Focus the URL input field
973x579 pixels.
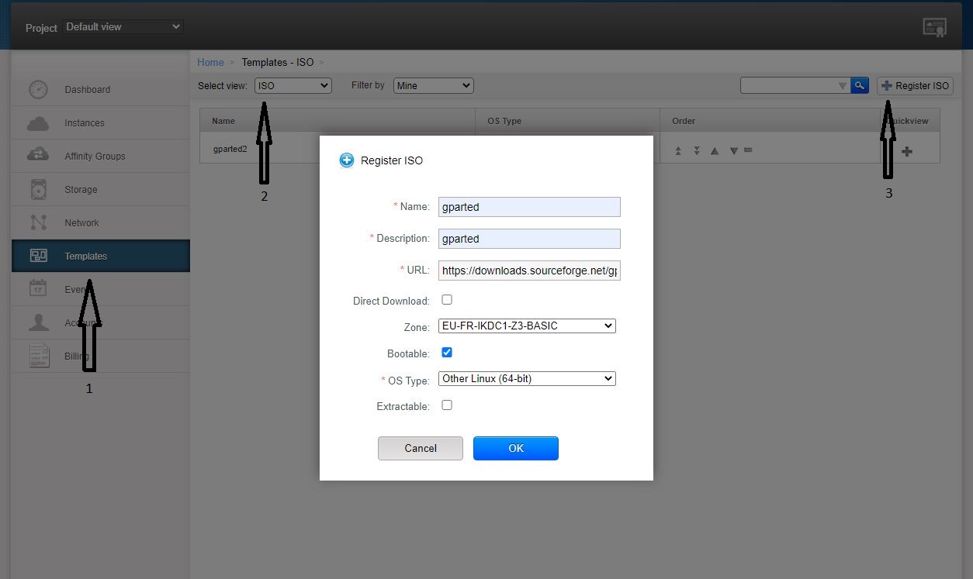click(x=529, y=271)
